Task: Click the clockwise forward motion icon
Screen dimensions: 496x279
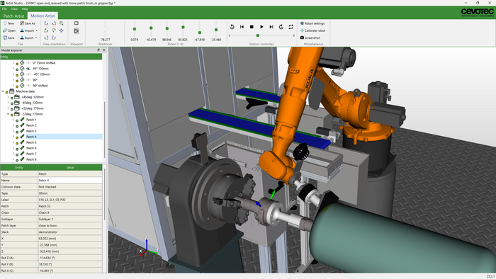Action: pos(281,27)
